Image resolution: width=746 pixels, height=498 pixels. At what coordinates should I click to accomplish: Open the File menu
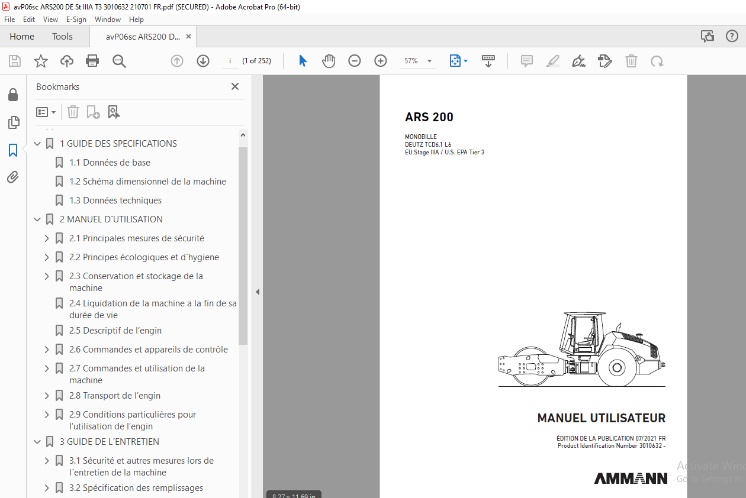click(x=9, y=20)
